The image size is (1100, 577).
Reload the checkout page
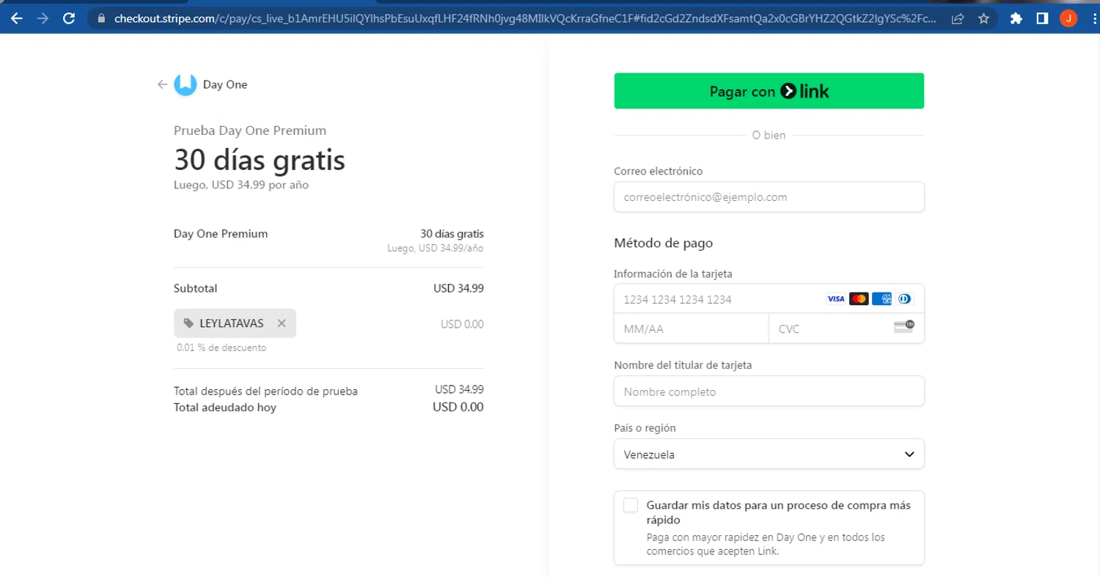(69, 18)
